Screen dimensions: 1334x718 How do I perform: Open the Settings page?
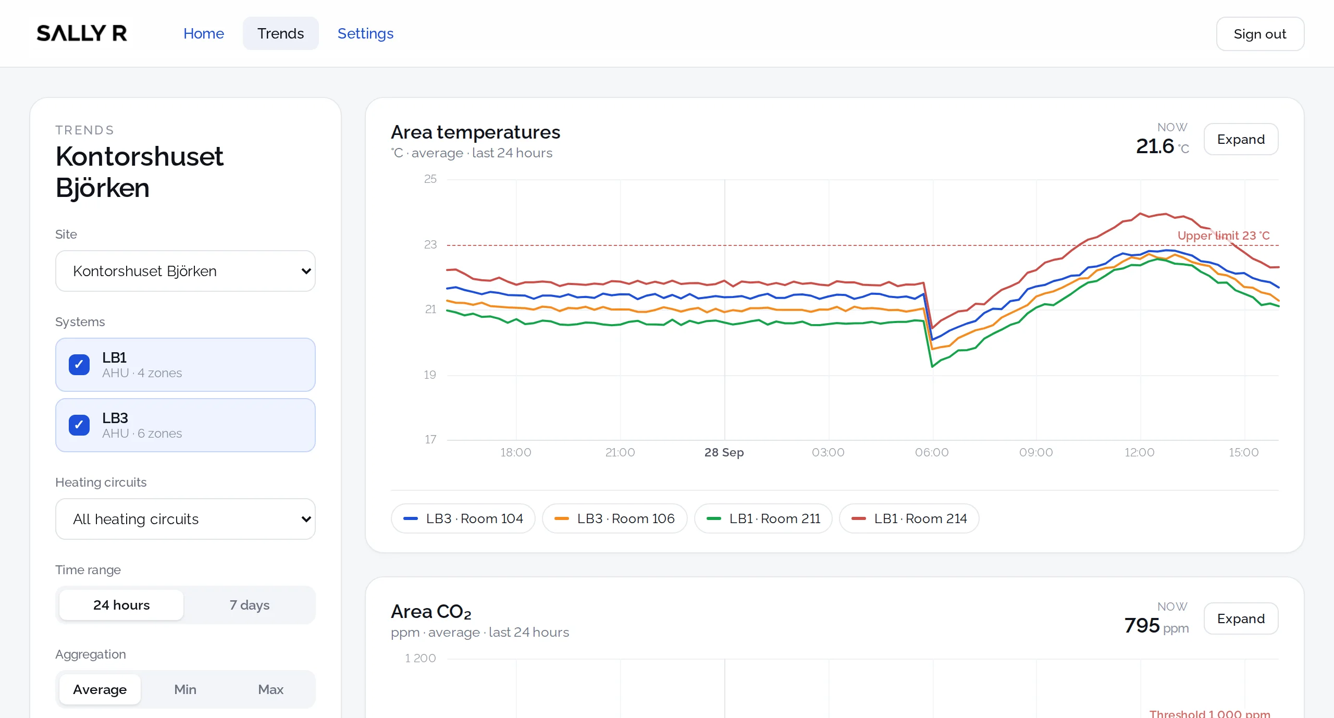(x=365, y=33)
